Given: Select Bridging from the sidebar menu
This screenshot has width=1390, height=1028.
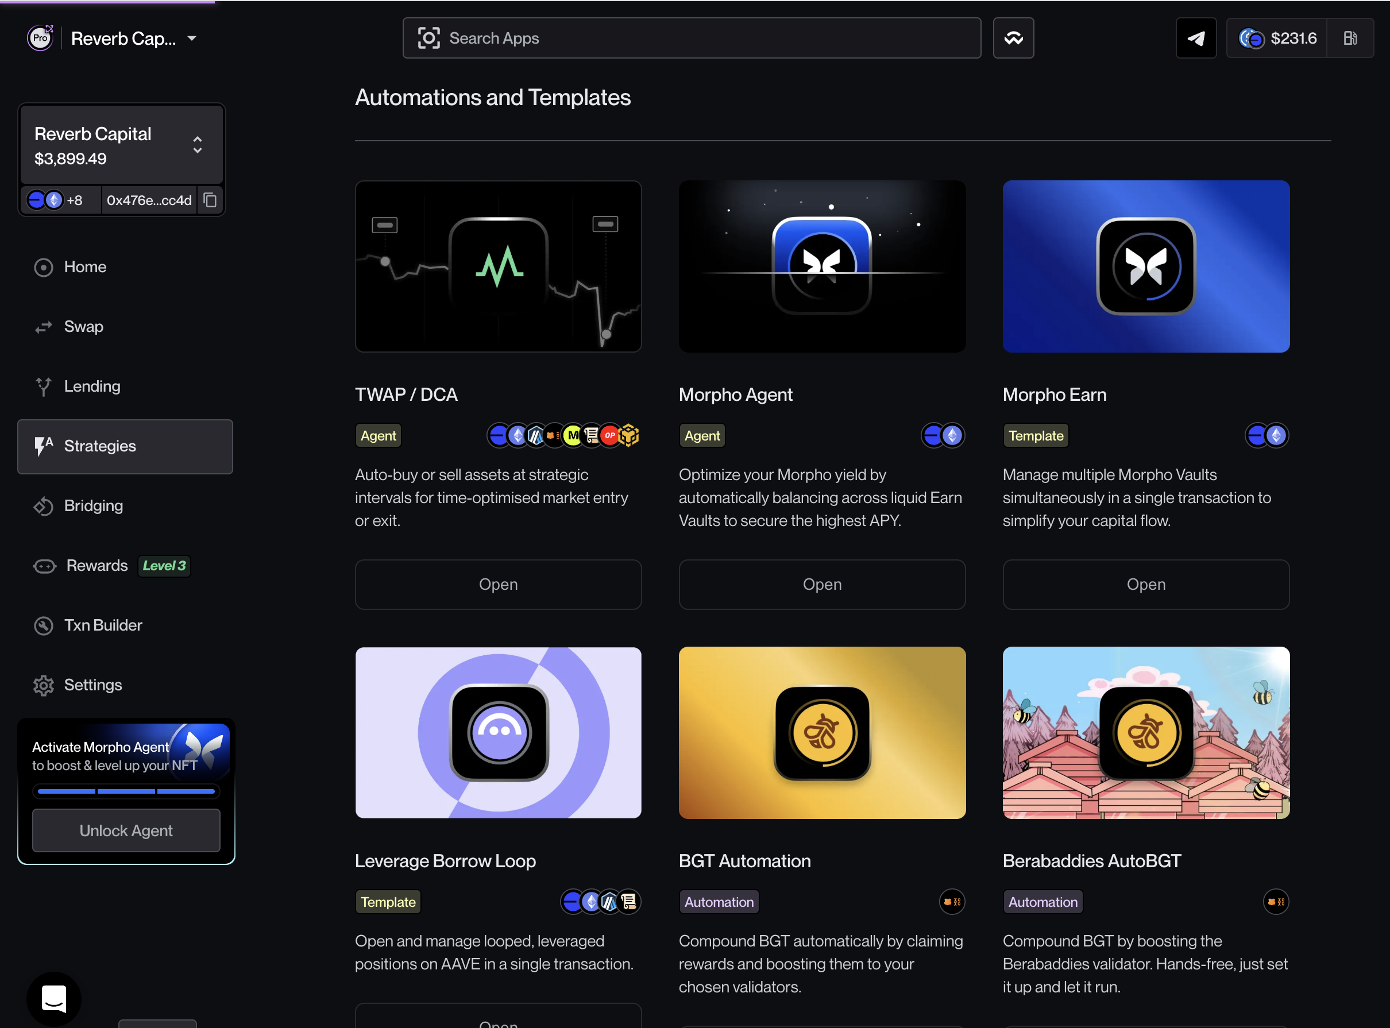Looking at the screenshot, I should pos(93,506).
